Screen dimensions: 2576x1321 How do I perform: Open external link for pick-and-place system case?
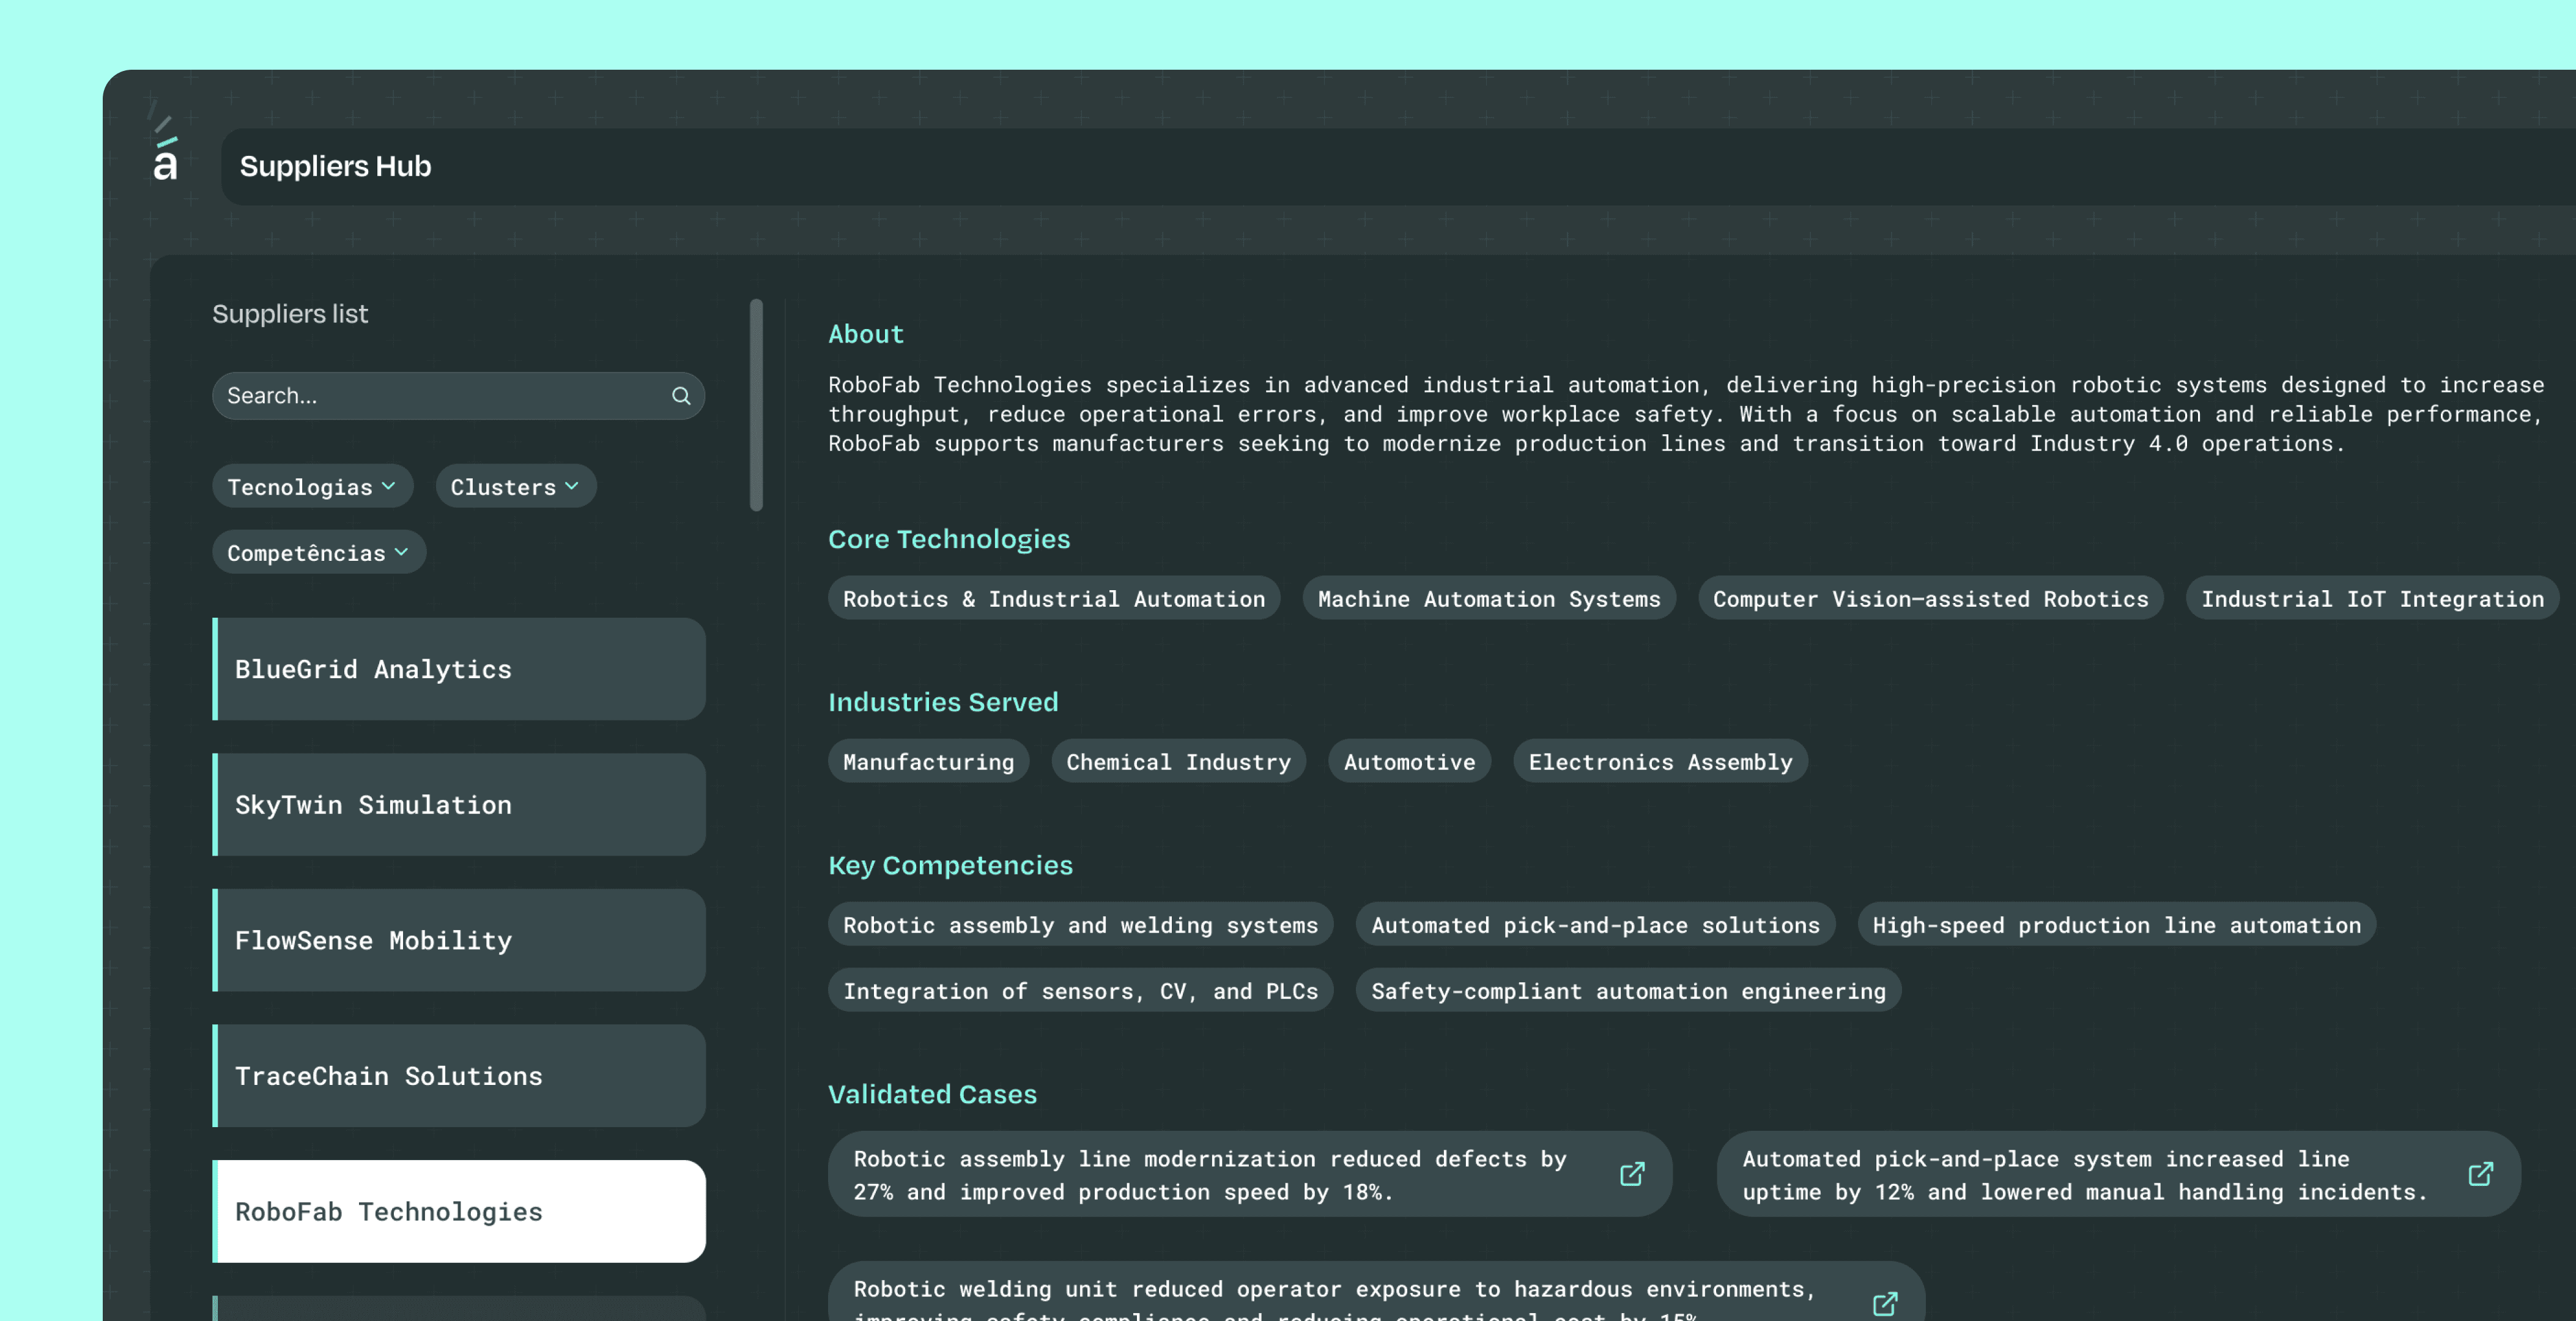(x=2480, y=1174)
